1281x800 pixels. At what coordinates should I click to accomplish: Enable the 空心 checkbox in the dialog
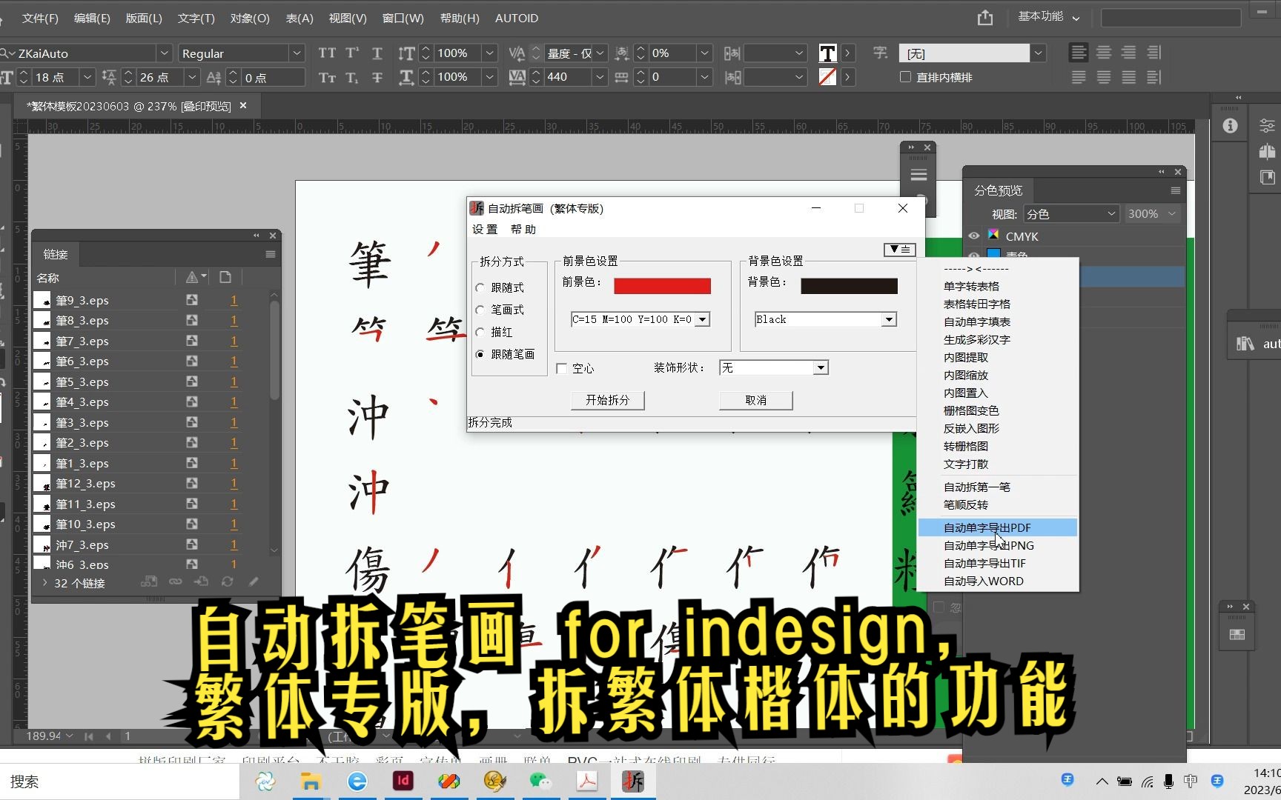coord(562,368)
